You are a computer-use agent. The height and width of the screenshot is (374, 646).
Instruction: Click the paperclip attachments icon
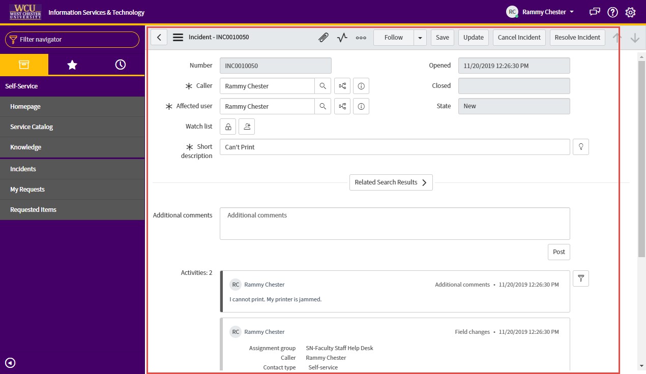tap(324, 38)
